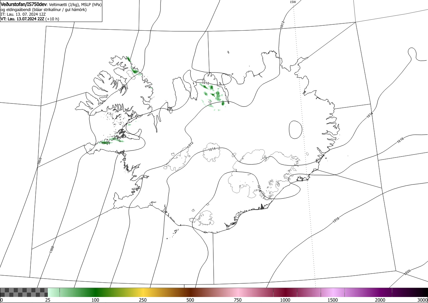
Task: Select the 'IT: Lau. 13. 07. 2024 12Z' line
Action: 23,14
